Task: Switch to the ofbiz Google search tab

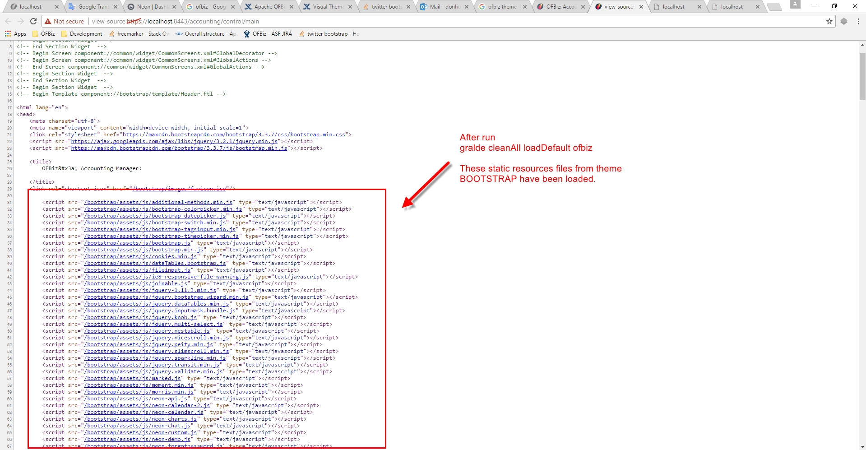Action: click(211, 7)
